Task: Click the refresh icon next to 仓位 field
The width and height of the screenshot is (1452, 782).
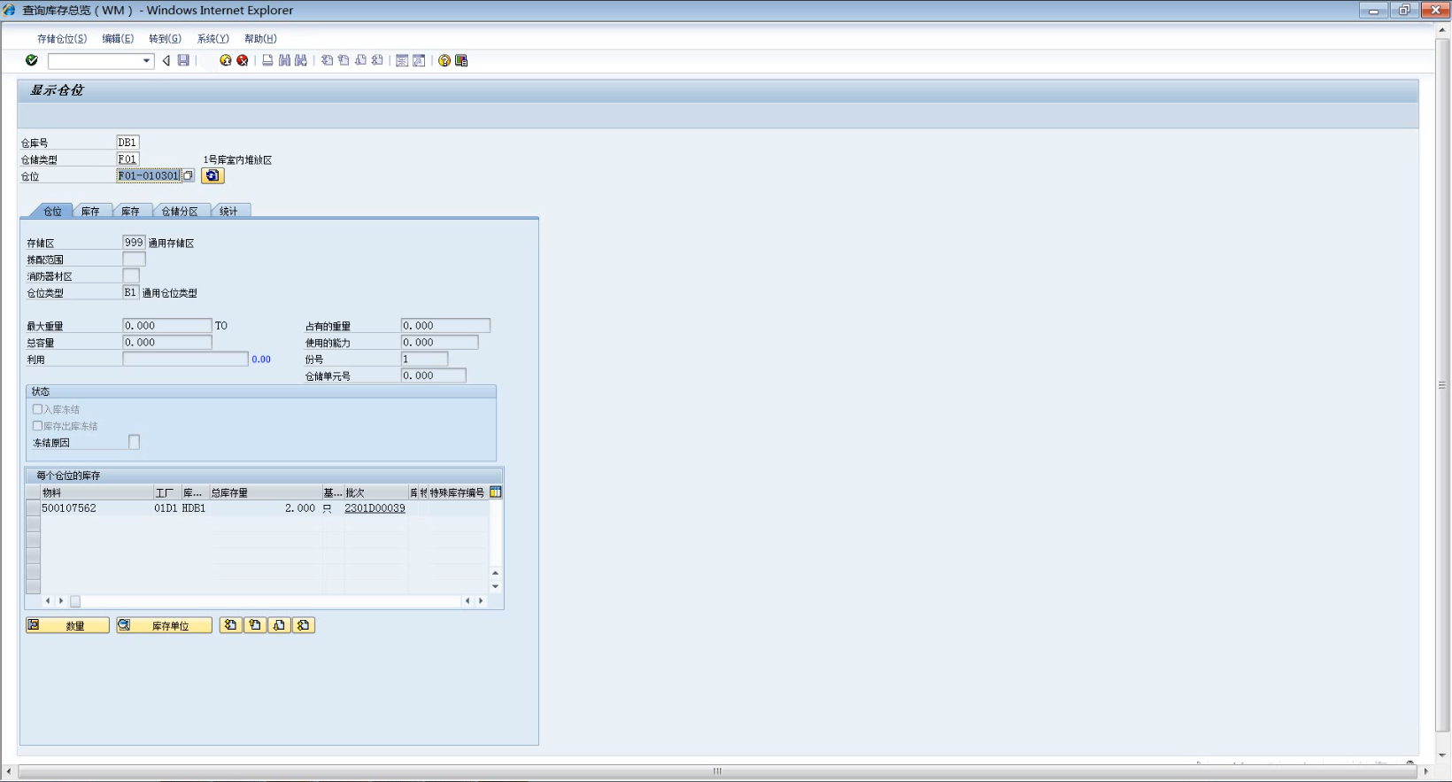Action: pyautogui.click(x=212, y=175)
